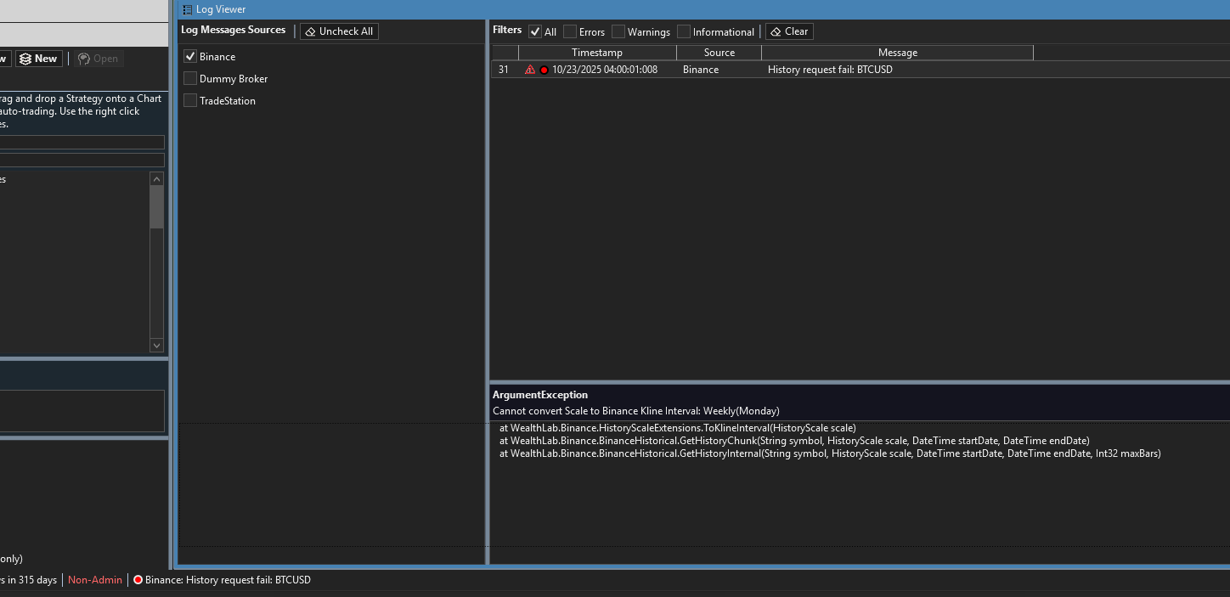The image size is (1230, 597).
Task: Uncheck the Binance log source
Action: 190,57
